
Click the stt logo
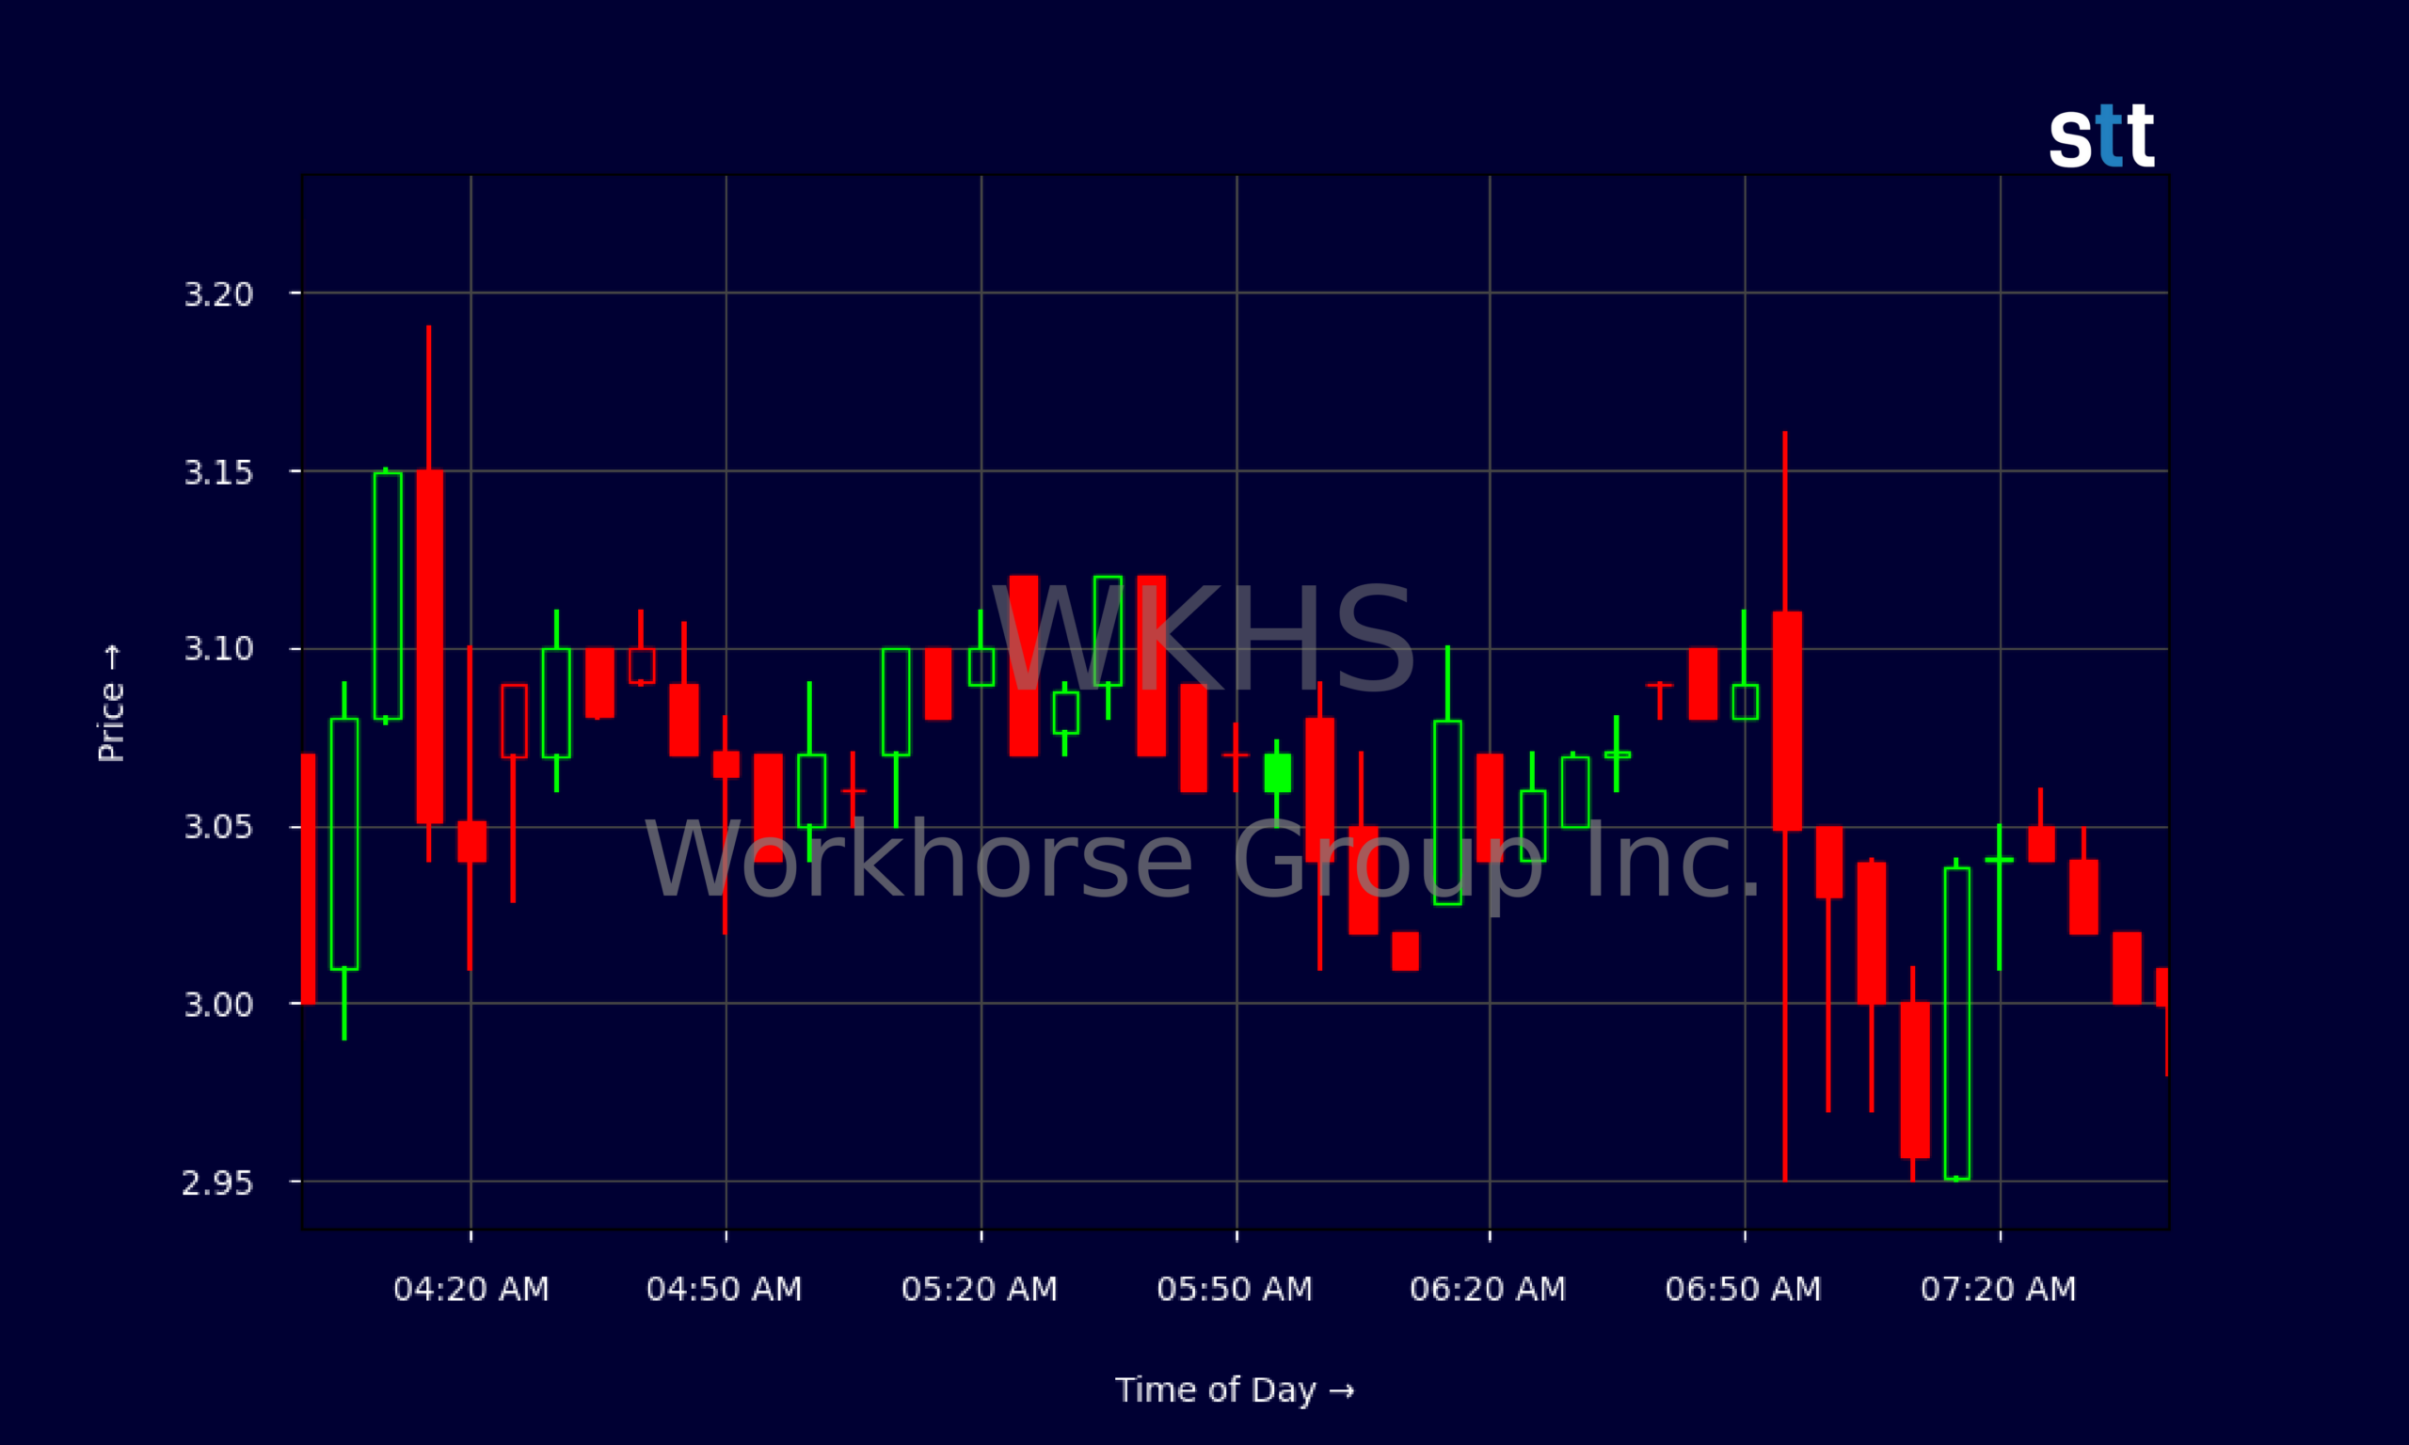2101,135
